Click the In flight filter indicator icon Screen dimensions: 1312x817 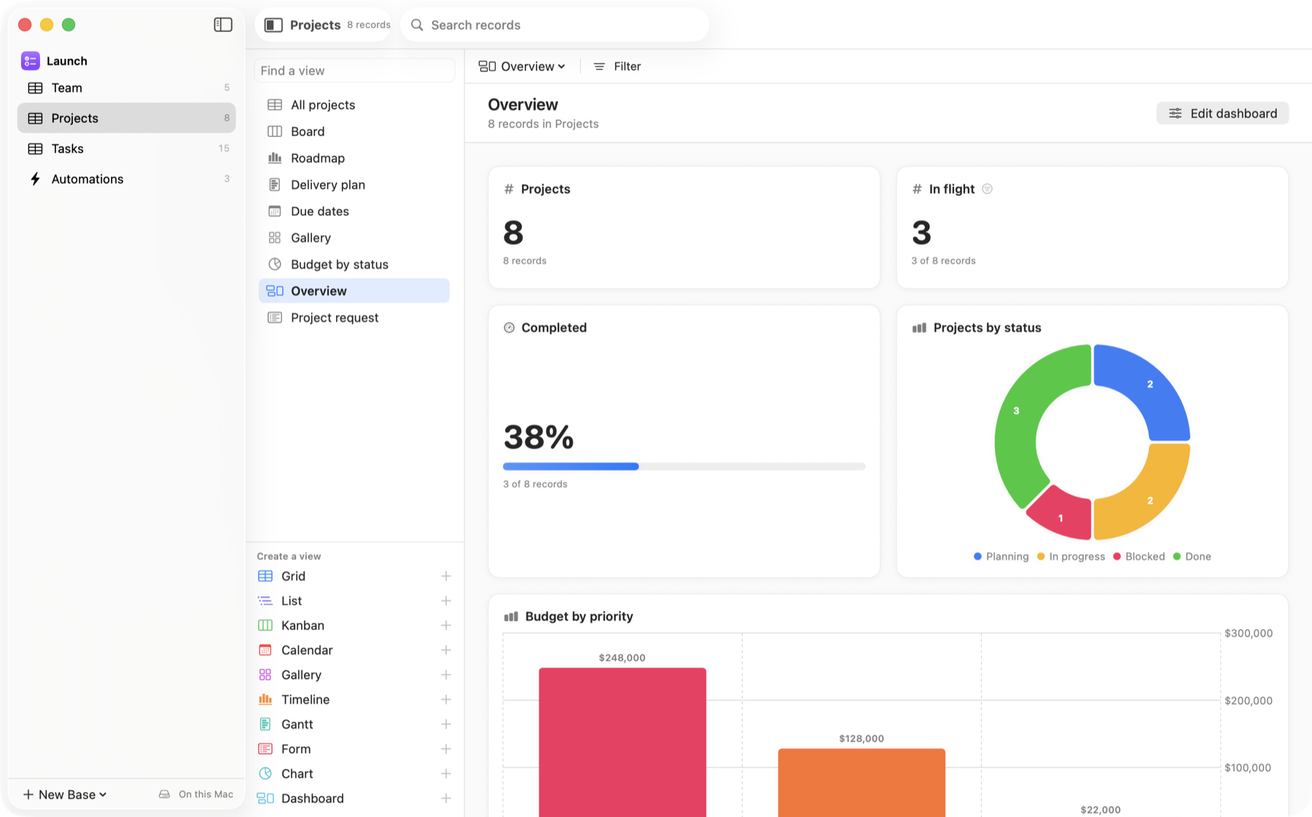(x=987, y=189)
